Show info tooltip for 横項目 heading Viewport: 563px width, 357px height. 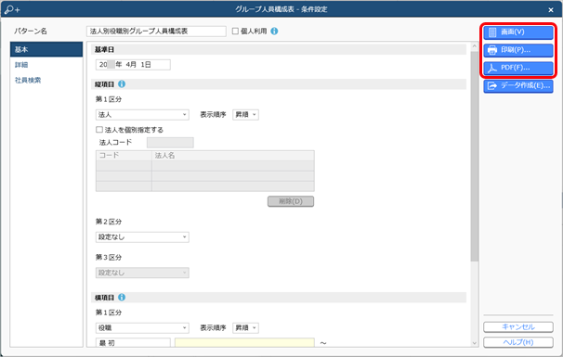[122, 297]
